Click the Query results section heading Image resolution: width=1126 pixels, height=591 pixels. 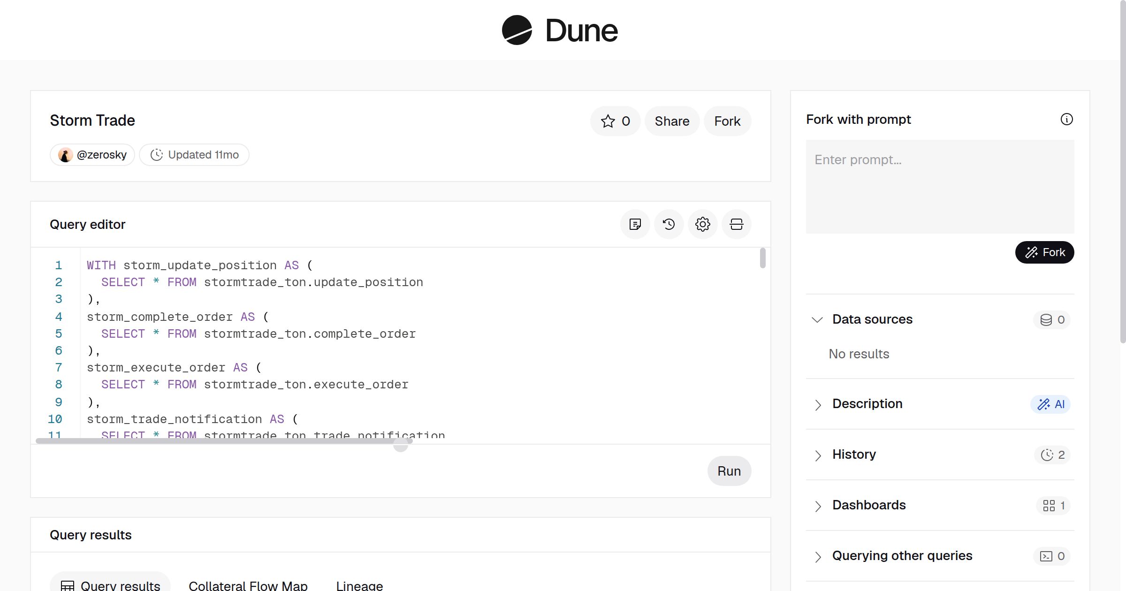point(91,535)
